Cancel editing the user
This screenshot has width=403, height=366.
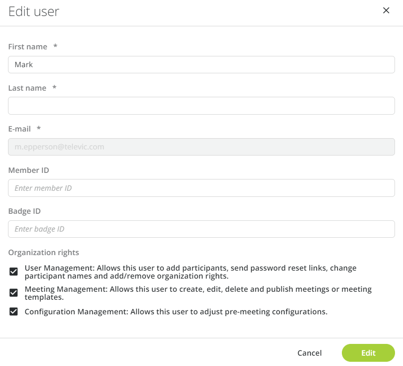click(x=309, y=353)
